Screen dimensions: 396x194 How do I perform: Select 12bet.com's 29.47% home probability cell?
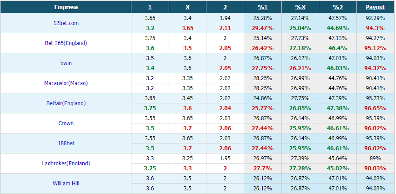coord(263,28)
